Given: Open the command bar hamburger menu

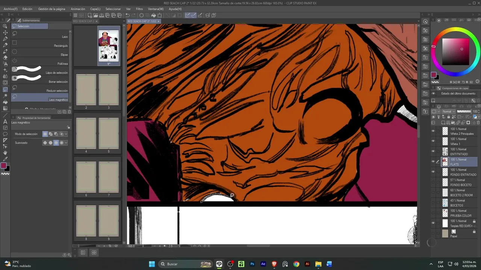Looking at the screenshot, I should coord(75,15).
